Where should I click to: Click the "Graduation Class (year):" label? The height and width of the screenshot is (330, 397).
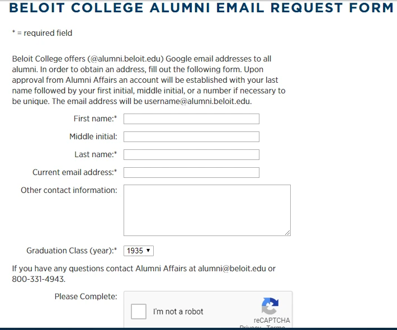click(72, 251)
